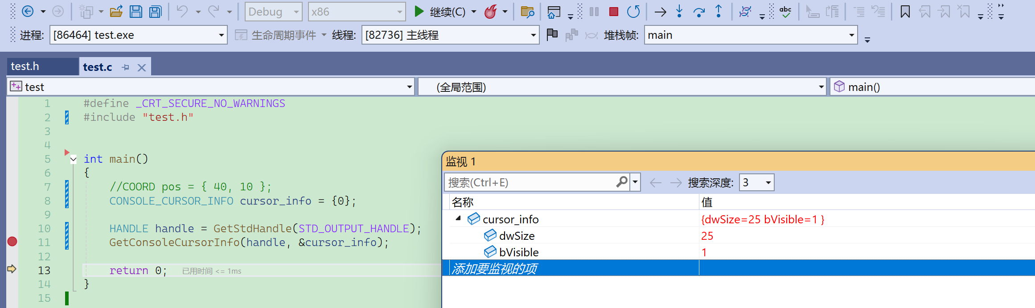The height and width of the screenshot is (308, 1035).
Task: Open the main() member dropdown
Action: point(932,86)
